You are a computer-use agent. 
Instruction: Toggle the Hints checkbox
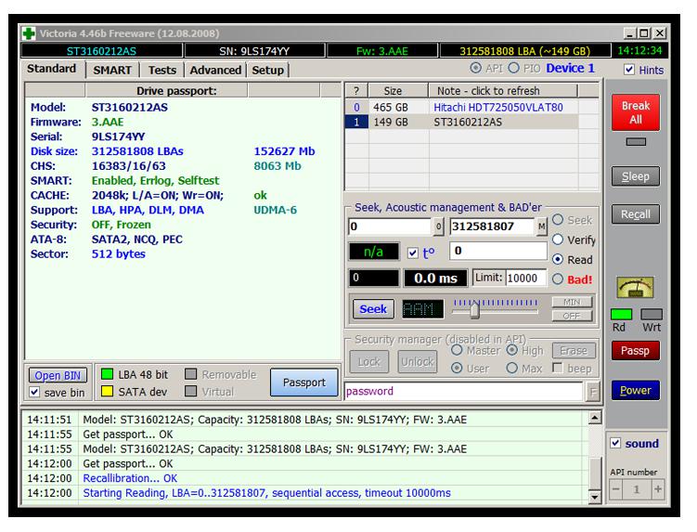tap(629, 70)
